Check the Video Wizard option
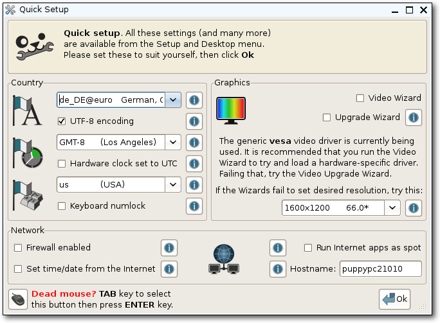Screen dimensions: 440x323 click(360, 98)
